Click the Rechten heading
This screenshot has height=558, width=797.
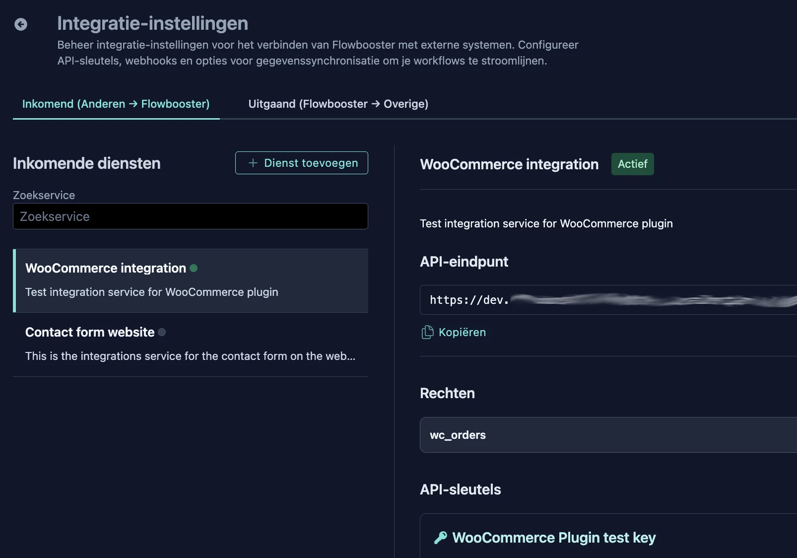pyautogui.click(x=447, y=393)
